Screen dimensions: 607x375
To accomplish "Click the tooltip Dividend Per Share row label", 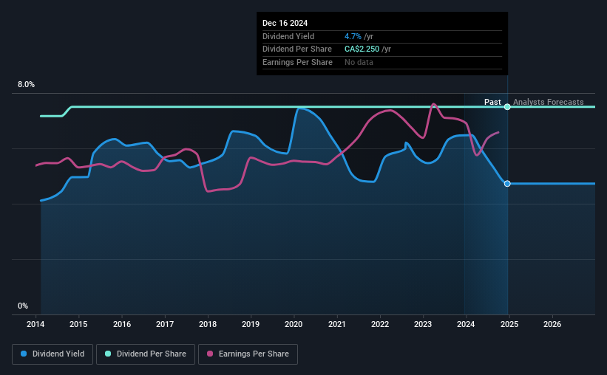I will tap(297, 49).
